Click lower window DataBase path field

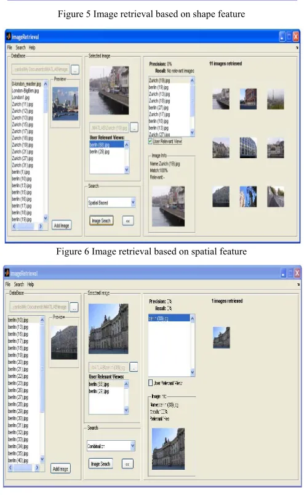[39, 307]
